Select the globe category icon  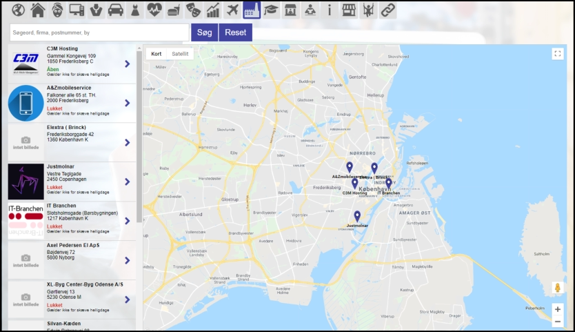(x=19, y=10)
